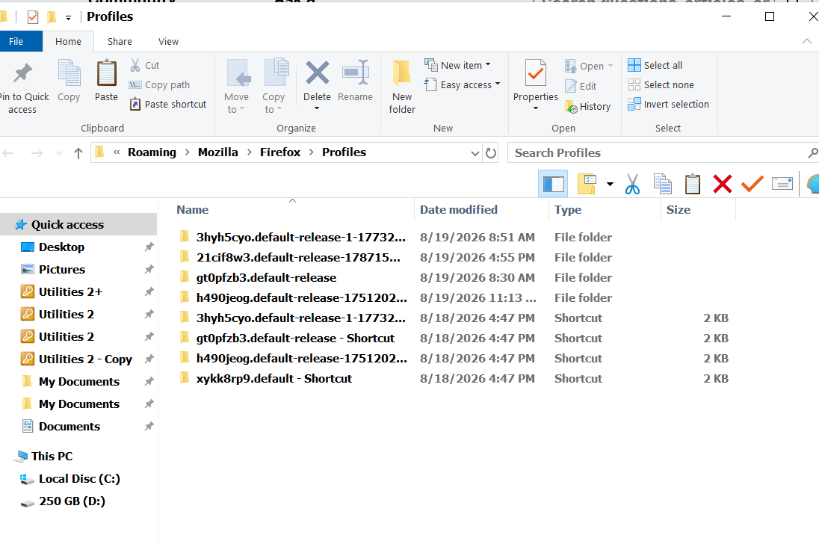Image resolution: width=819 pixels, height=550 pixels.
Task: Open Customize Quick Access Toolbar dropdown
Action: [69, 18]
